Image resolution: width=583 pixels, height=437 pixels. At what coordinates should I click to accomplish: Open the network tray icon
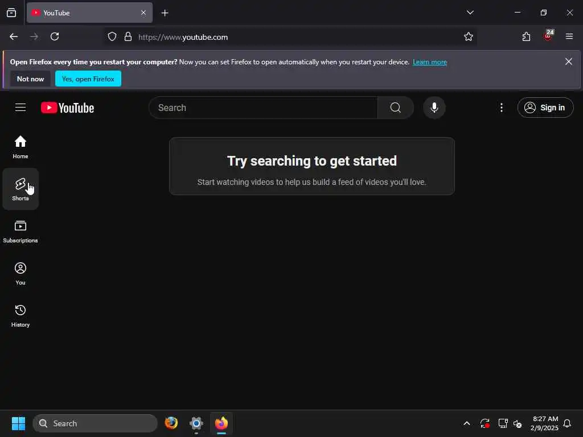(503, 423)
